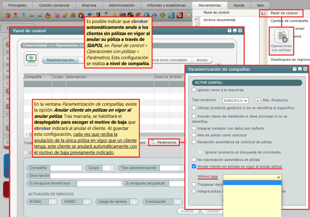
Task: Click the red shopping bag toolbar icon
Action: tap(81, 15)
